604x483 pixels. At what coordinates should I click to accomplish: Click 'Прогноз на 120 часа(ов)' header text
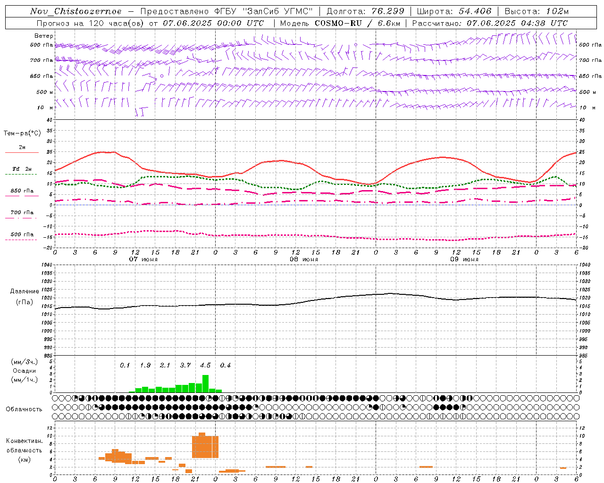pos(91,23)
